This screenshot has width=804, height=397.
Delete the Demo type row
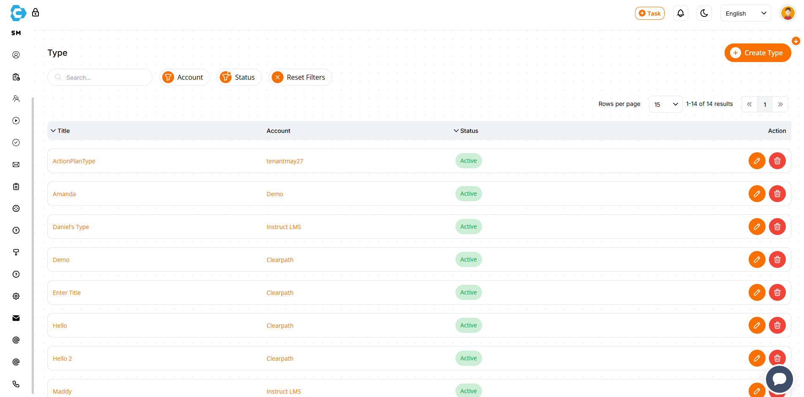click(777, 259)
